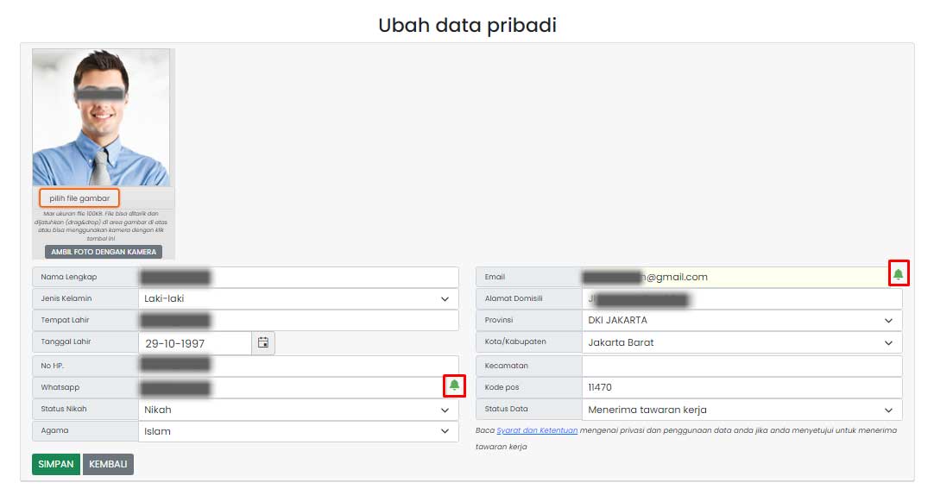This screenshot has height=495, width=934.
Task: Expand the Jenis Kelamin dropdown
Action: click(299, 298)
